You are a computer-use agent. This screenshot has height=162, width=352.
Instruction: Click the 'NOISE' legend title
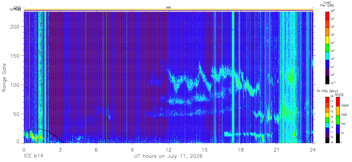[x=339, y=94]
